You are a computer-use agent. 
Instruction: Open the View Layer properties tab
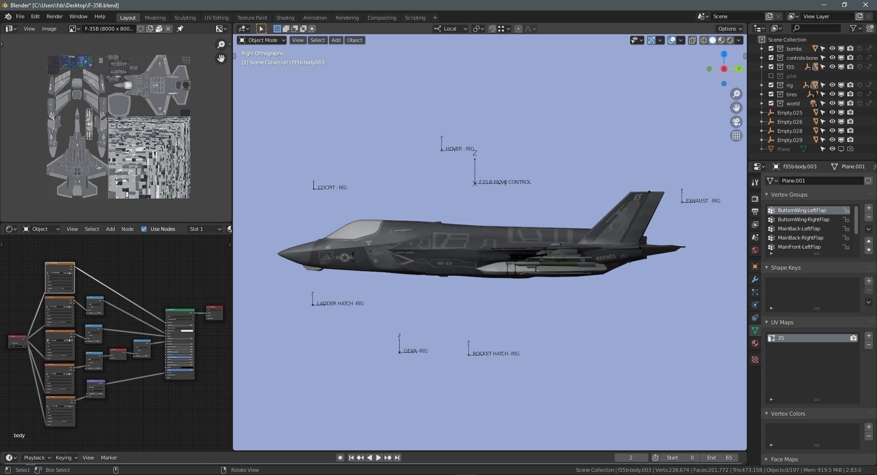[x=755, y=224]
